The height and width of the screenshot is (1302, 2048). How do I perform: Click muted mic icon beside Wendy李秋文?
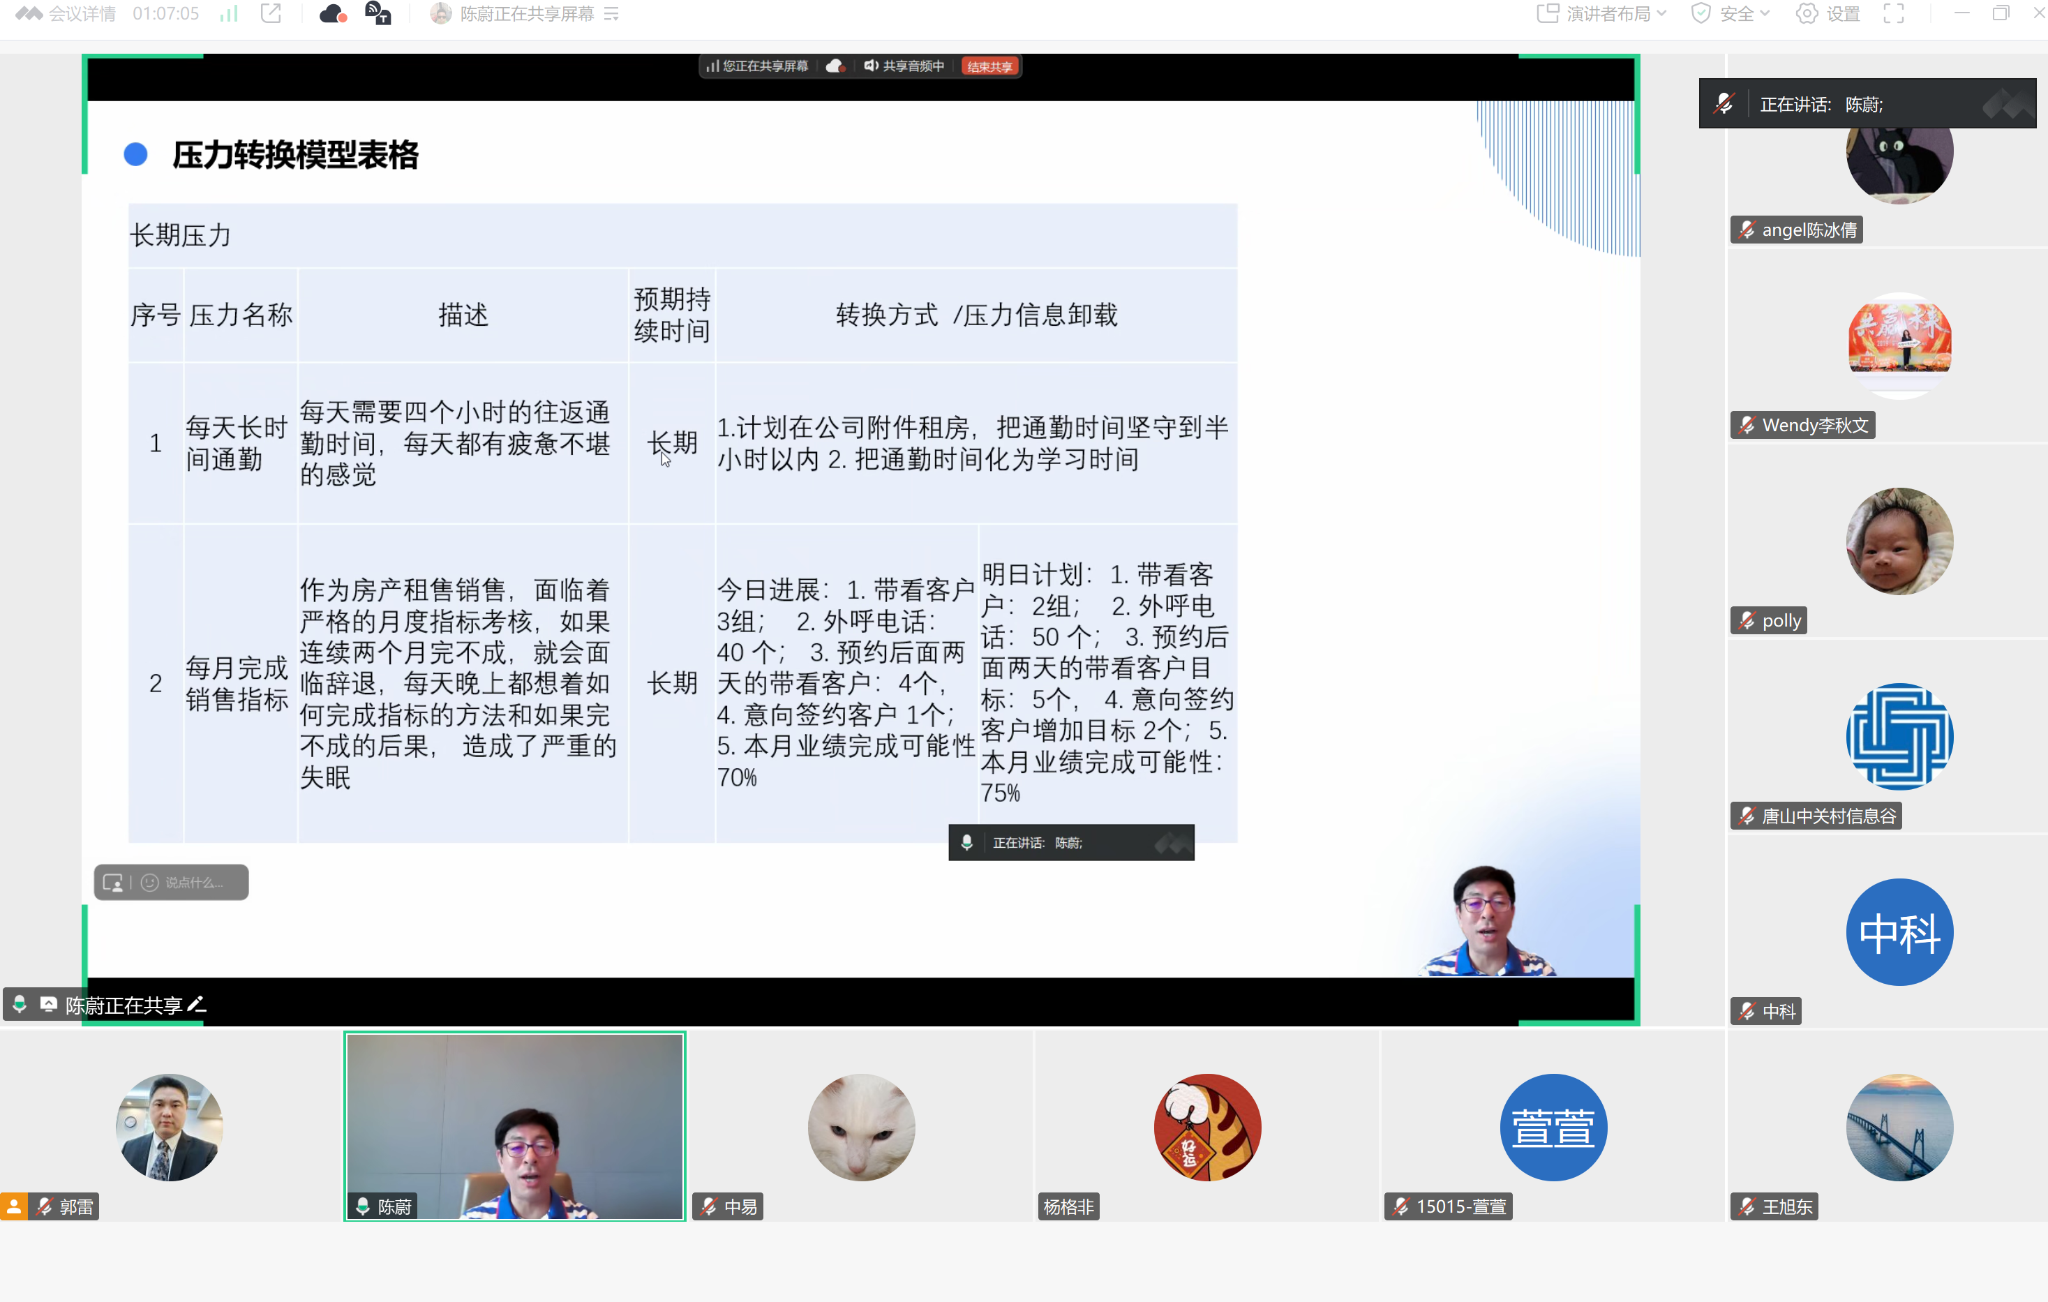1746,425
